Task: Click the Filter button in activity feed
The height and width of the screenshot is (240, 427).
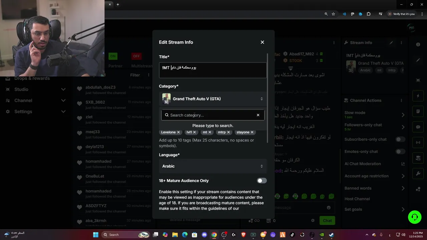Action: tap(135, 75)
